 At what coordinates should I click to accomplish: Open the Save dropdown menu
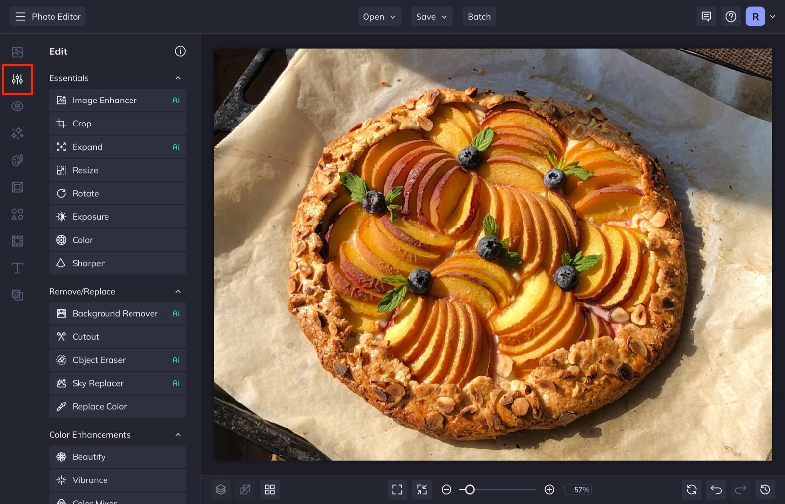click(x=431, y=16)
